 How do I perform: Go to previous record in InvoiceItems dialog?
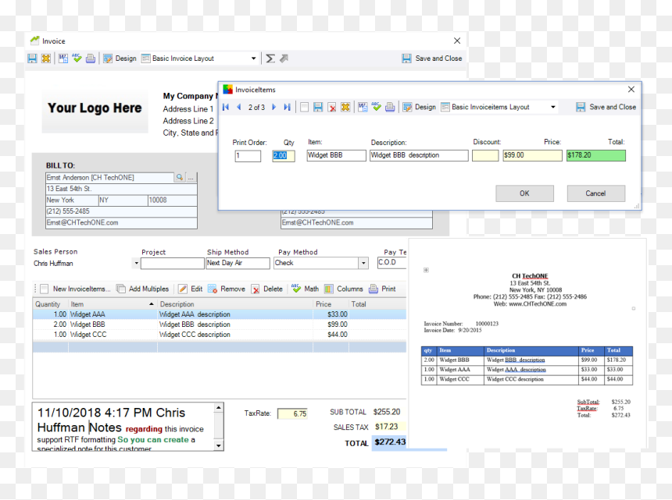pos(238,107)
